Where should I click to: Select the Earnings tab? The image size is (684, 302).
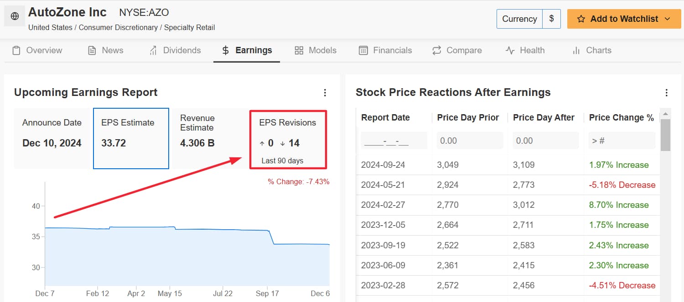point(247,50)
